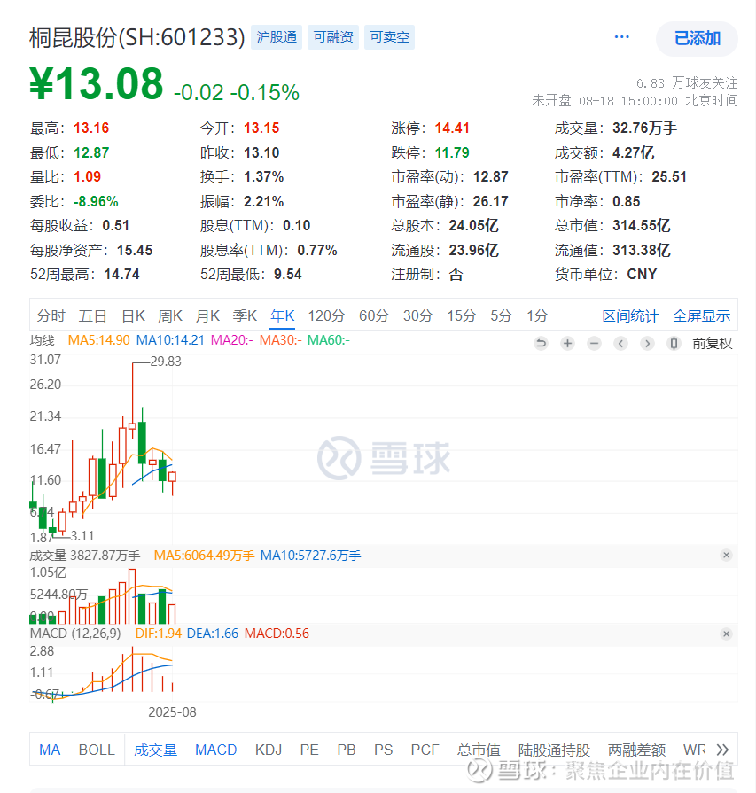Viewport: 756px width, 793px height.
Task: Expand more indicators with double chevron
Action: coord(722,750)
